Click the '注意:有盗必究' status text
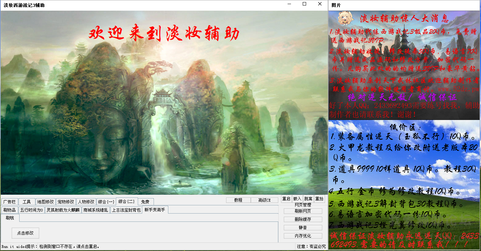The image size is (481, 251). tap(312, 247)
